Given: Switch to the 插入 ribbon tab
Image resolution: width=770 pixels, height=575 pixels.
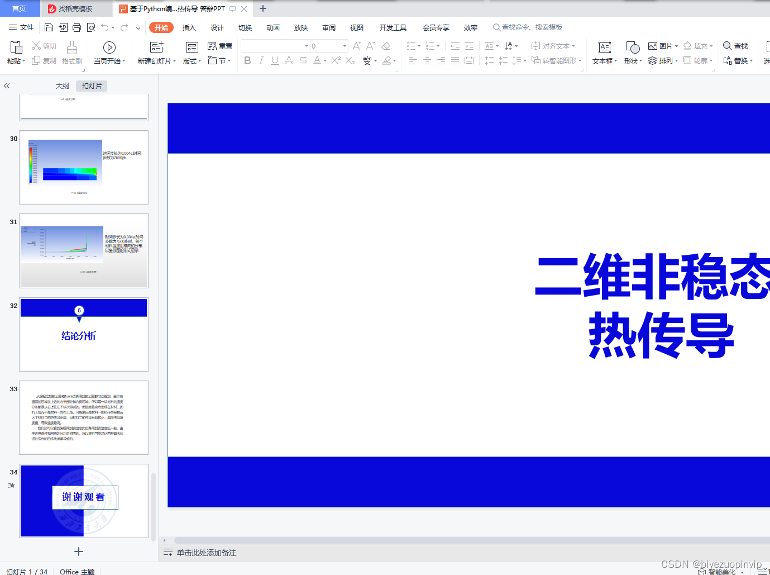Looking at the screenshot, I should pyautogui.click(x=189, y=27).
